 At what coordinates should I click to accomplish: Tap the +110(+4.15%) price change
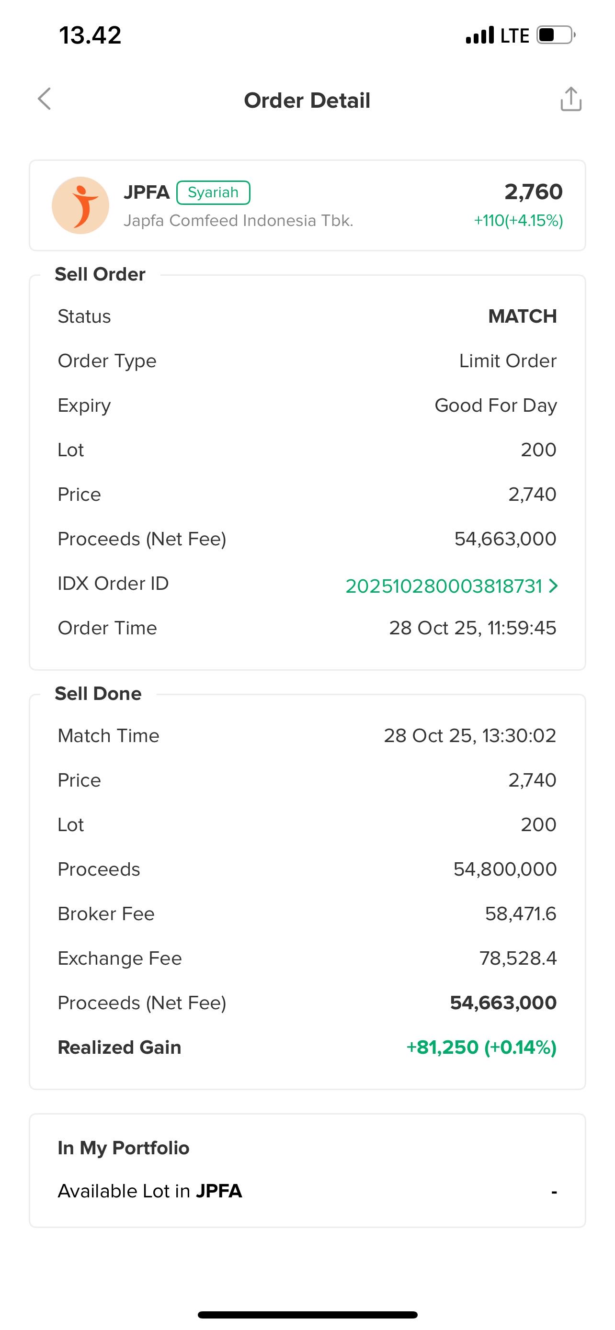coord(518,220)
